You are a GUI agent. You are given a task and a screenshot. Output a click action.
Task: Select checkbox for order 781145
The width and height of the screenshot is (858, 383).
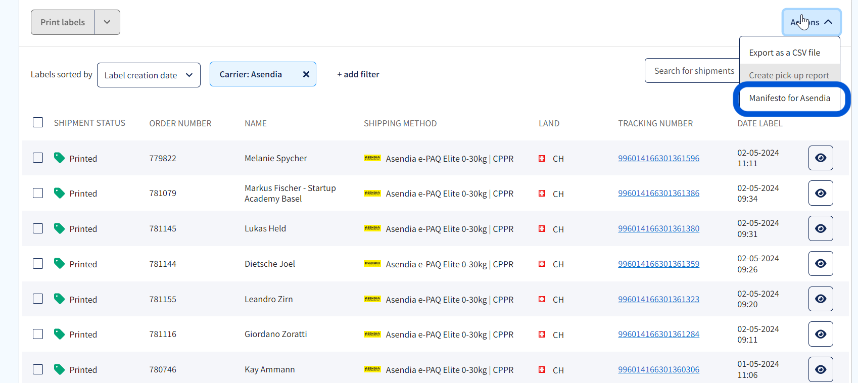pos(38,228)
